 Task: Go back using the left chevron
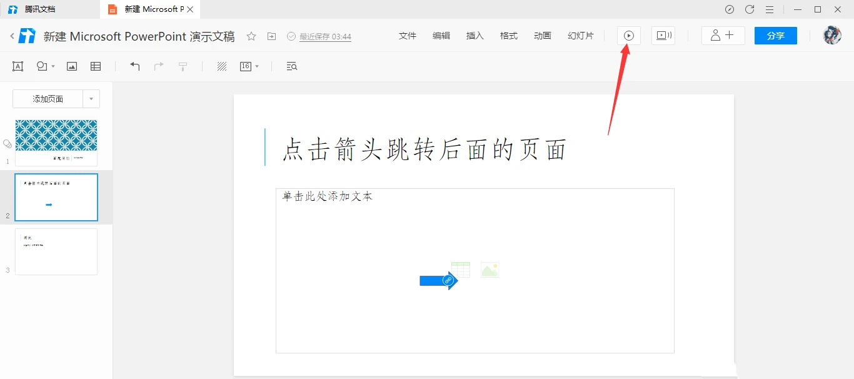click(12, 36)
